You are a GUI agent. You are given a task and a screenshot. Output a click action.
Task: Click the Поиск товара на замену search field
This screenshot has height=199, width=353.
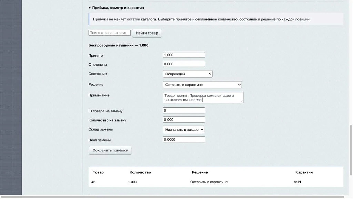tap(109, 33)
